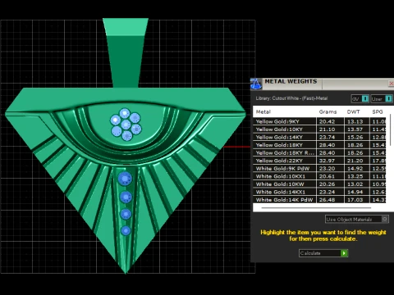Select the pendant bail at the top

point(126,52)
